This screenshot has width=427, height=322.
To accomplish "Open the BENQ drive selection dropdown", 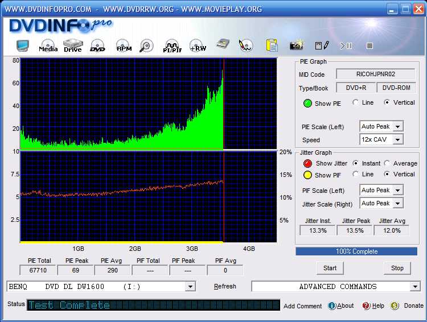I will (x=190, y=287).
